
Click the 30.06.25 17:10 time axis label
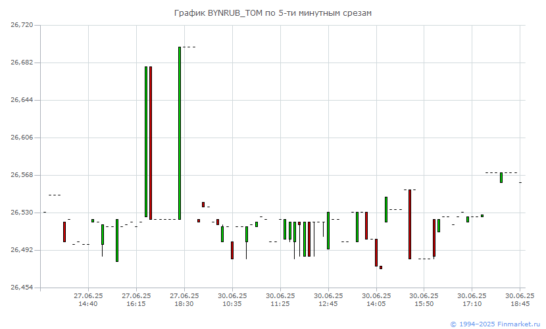click(x=472, y=300)
